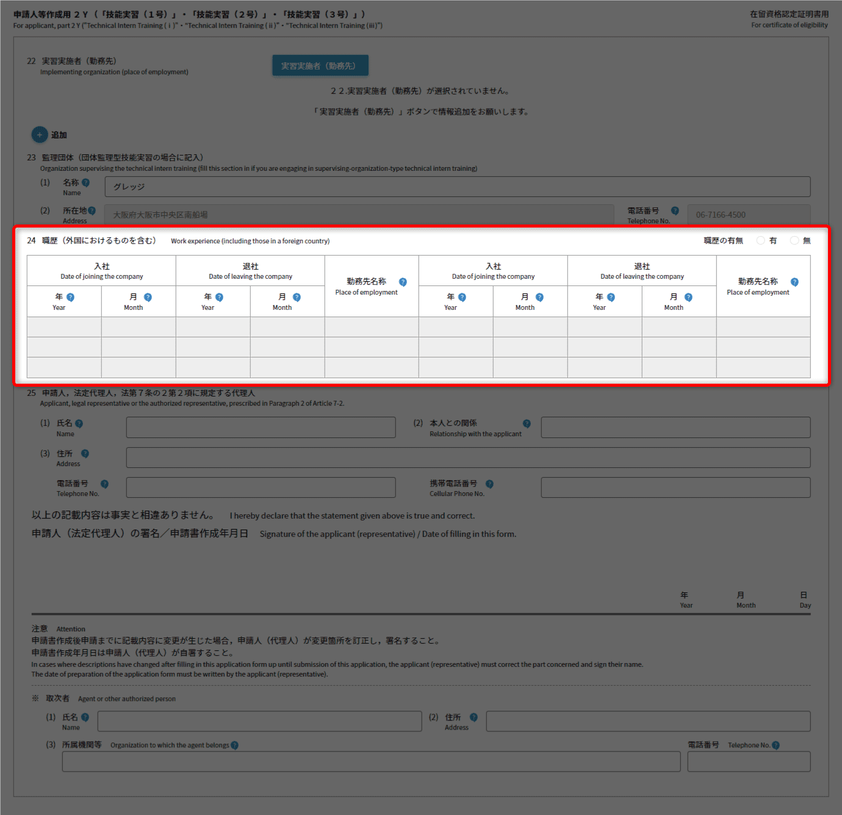The image size is (842, 815).
Task: Click help icon next to 所属機関等 label
Action: point(235,745)
